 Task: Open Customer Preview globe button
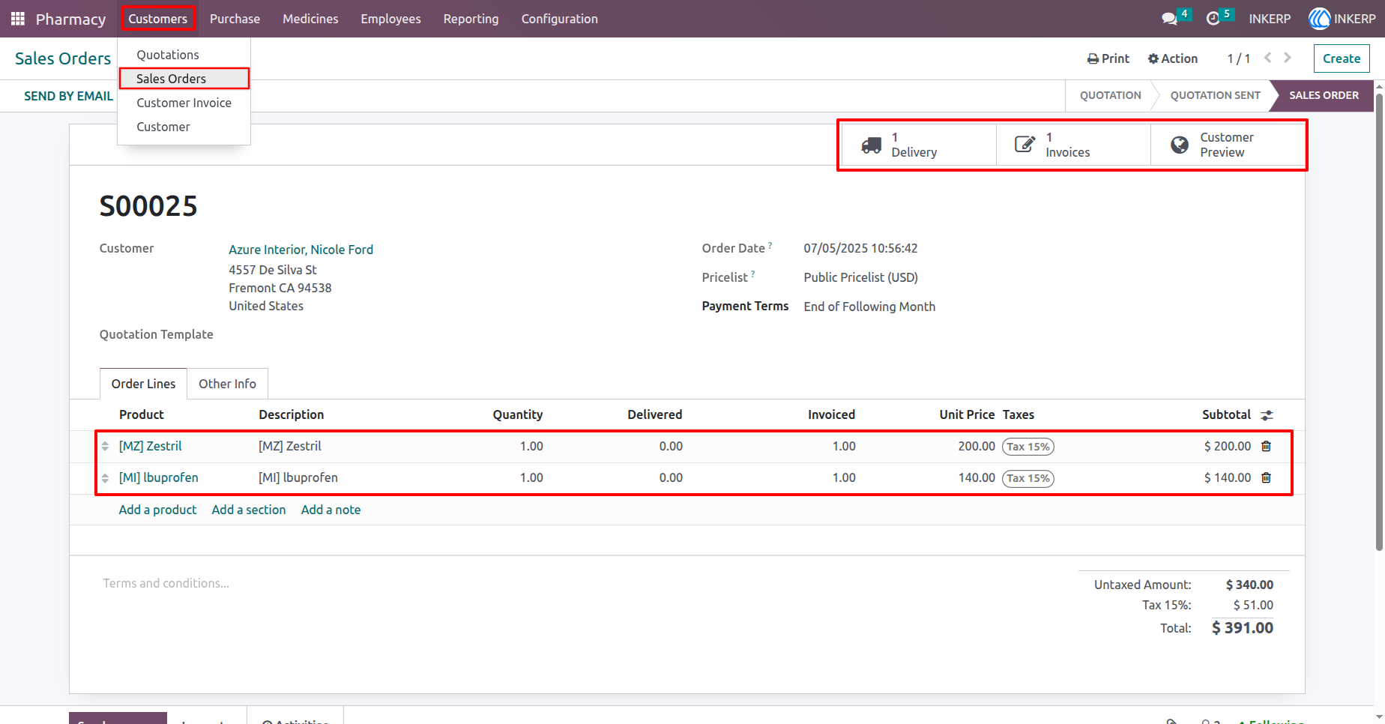coord(1228,145)
